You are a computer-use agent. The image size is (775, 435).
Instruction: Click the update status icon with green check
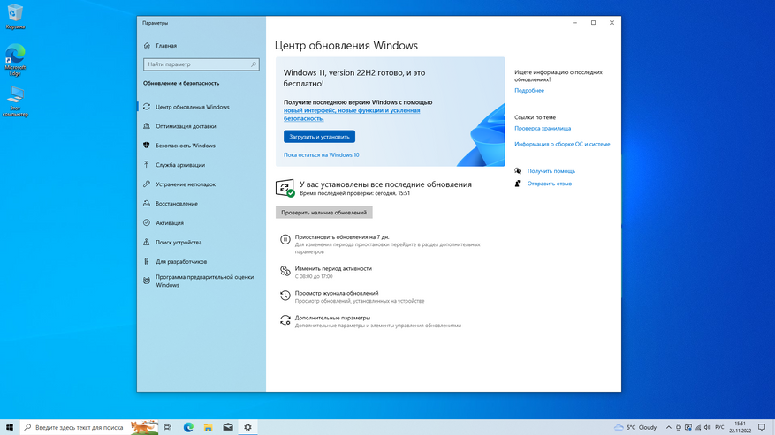pos(285,188)
